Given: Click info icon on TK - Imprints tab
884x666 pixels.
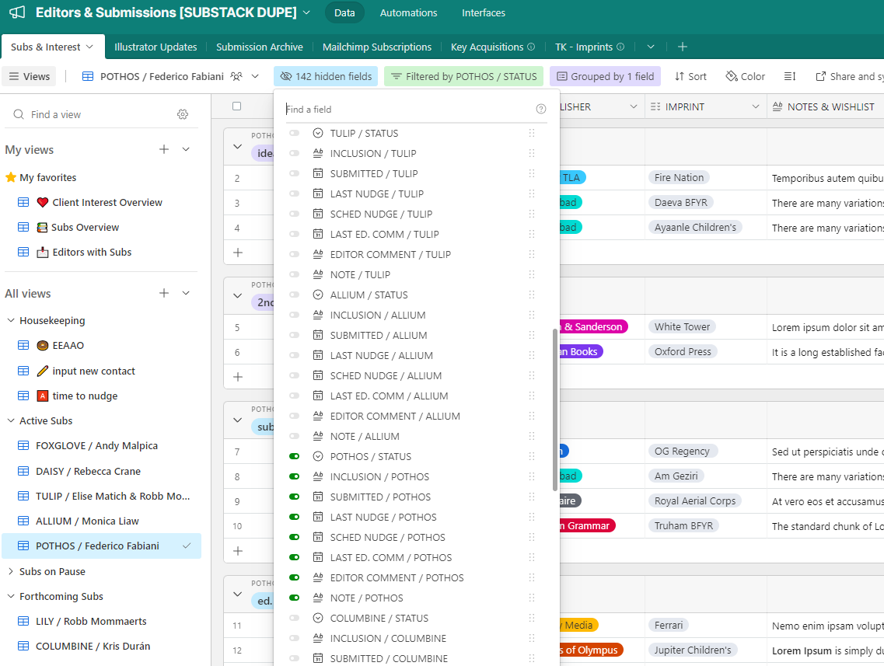Looking at the screenshot, I should 620,47.
